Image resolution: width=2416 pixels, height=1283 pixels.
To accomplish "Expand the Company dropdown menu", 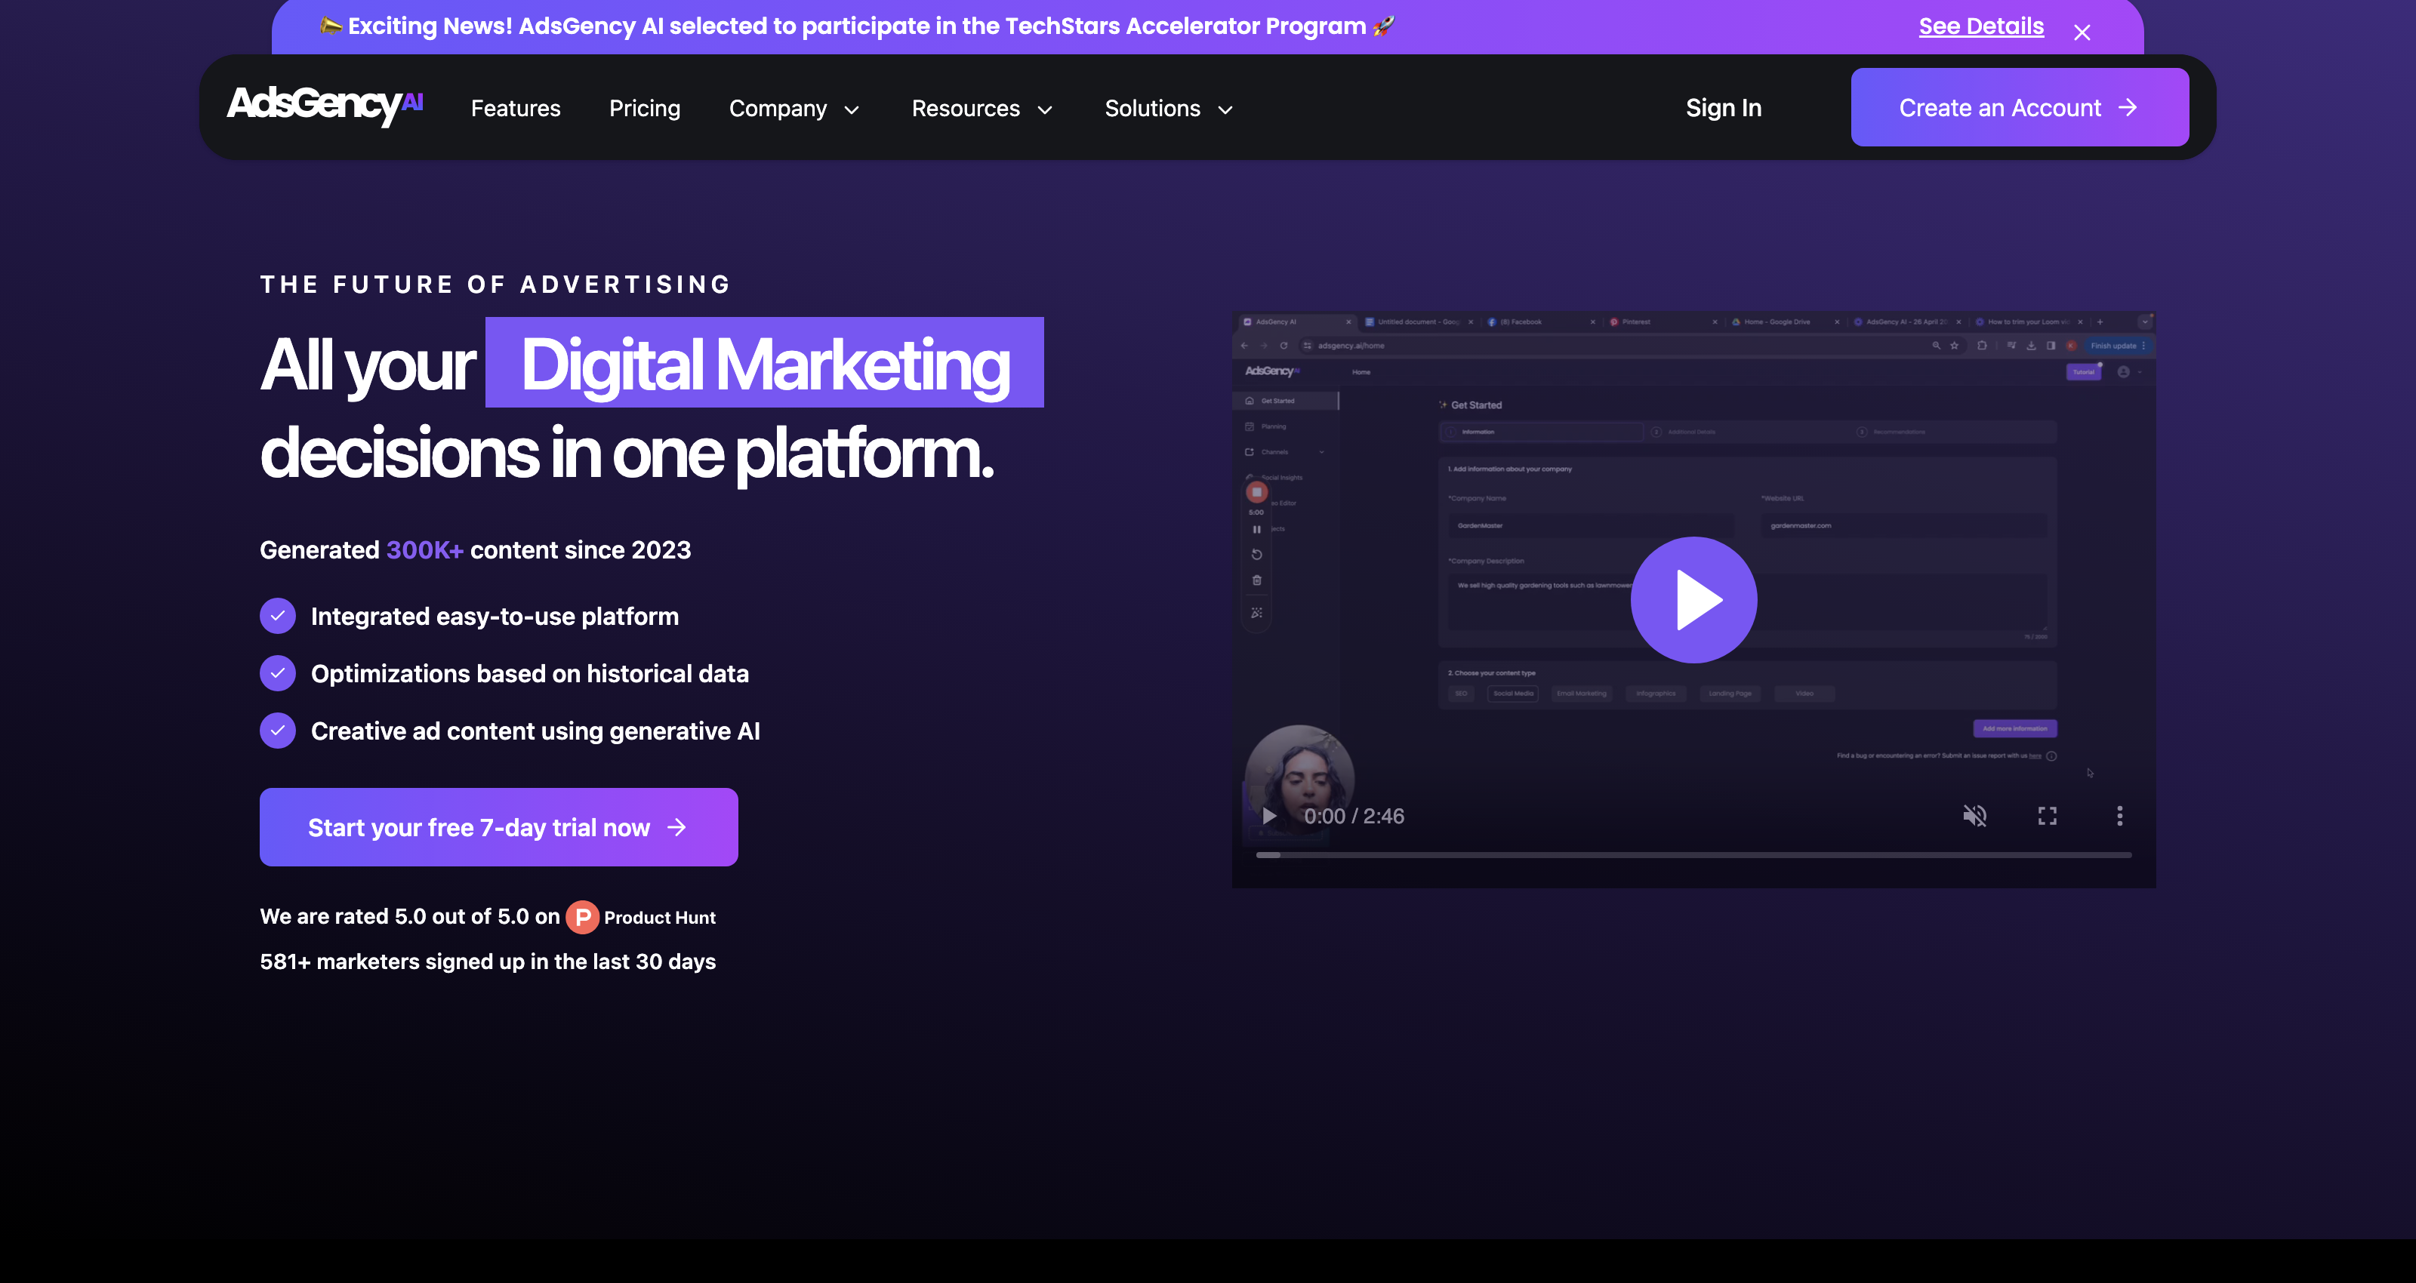I will [x=794, y=108].
